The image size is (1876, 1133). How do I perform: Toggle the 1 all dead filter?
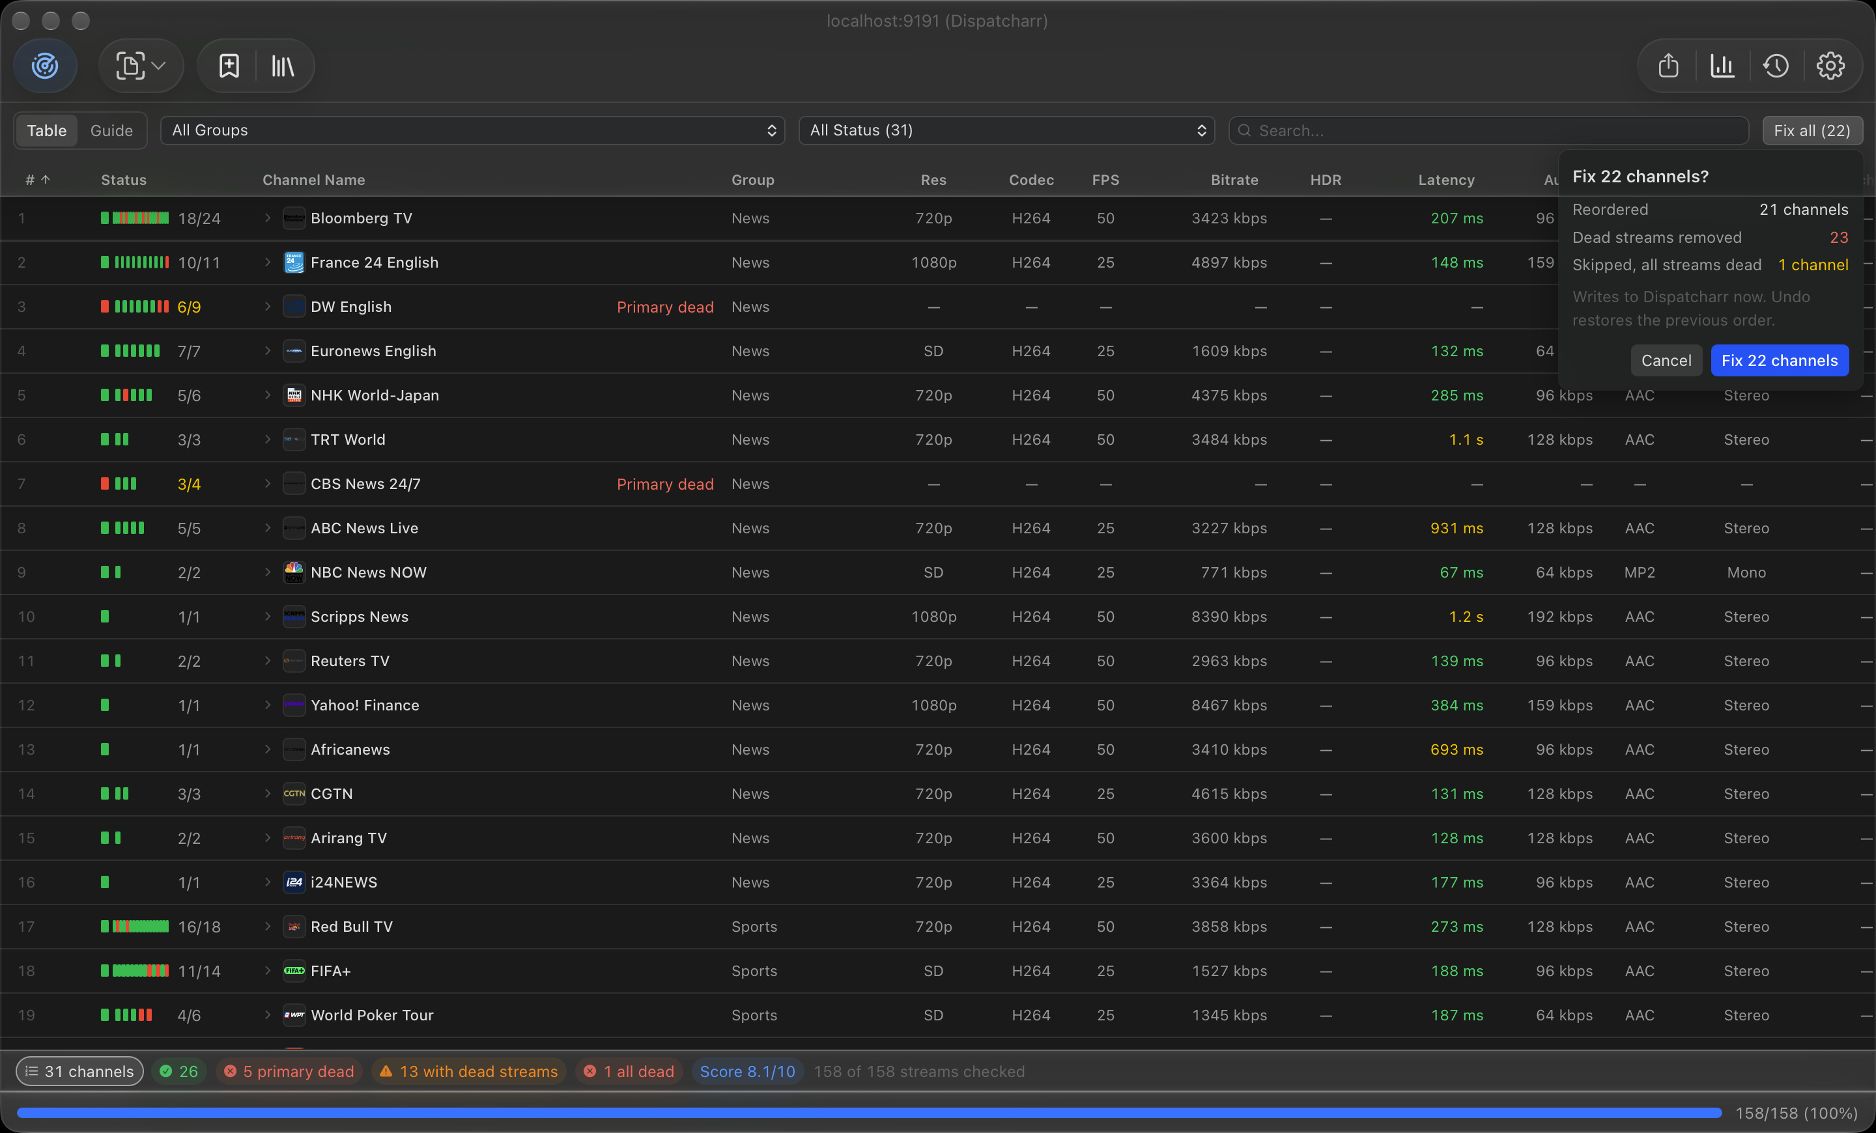(630, 1071)
